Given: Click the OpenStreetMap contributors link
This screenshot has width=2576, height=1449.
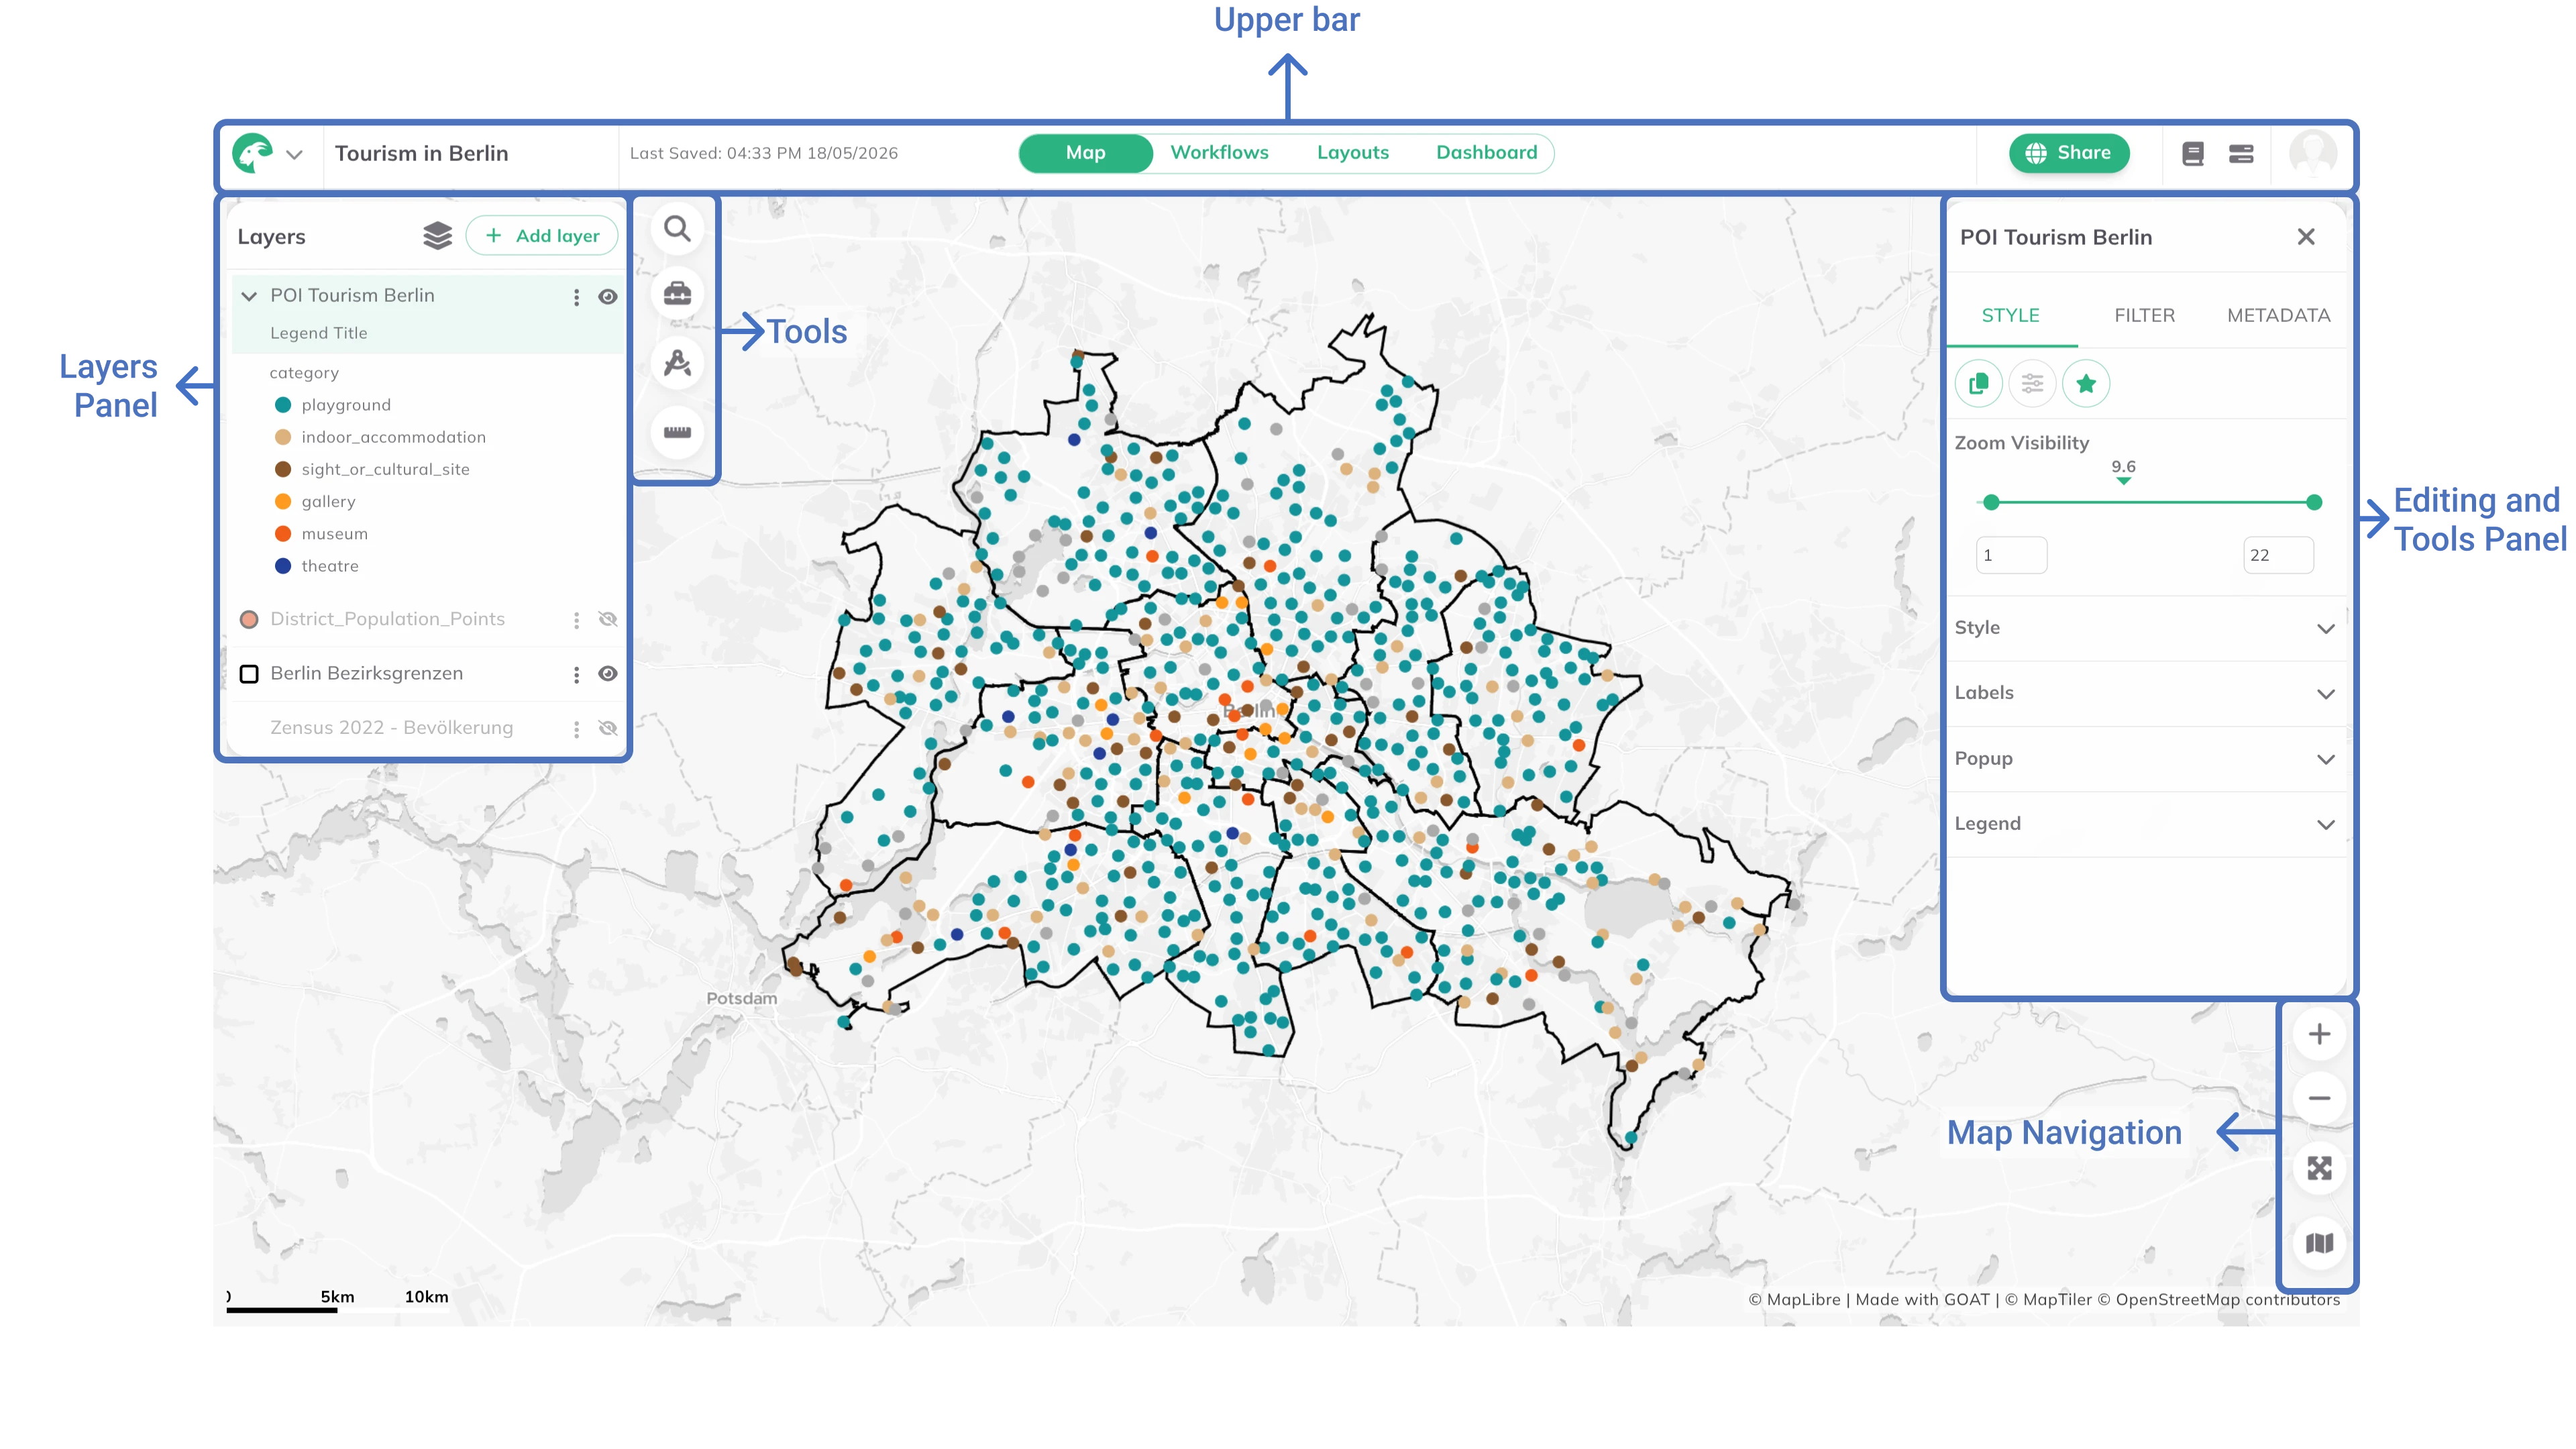Looking at the screenshot, I should 2218,1300.
